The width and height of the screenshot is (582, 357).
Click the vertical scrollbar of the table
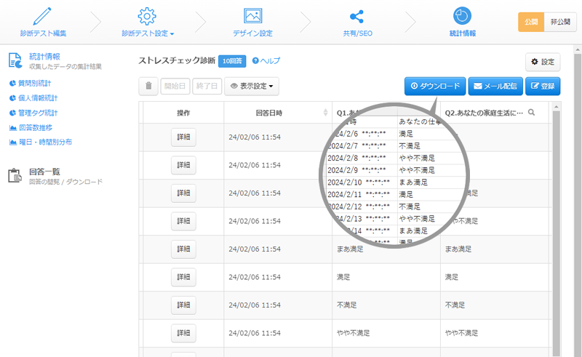[x=557, y=218]
